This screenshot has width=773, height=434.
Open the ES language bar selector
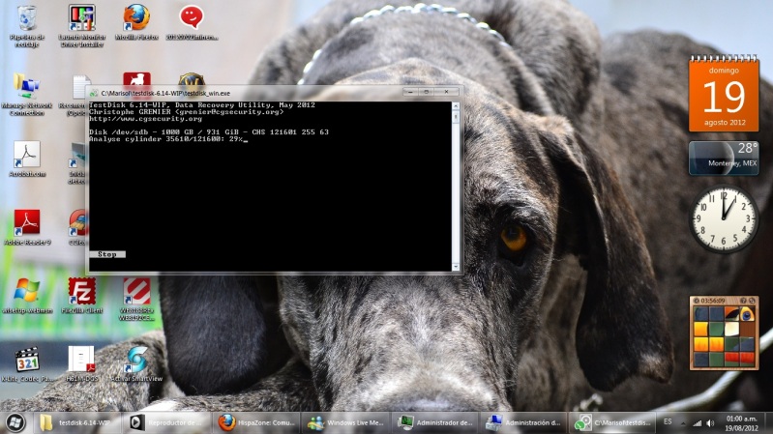click(668, 422)
